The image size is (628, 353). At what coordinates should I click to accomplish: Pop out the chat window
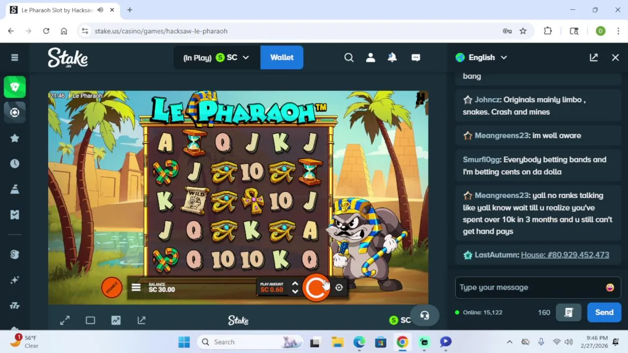coord(594,57)
